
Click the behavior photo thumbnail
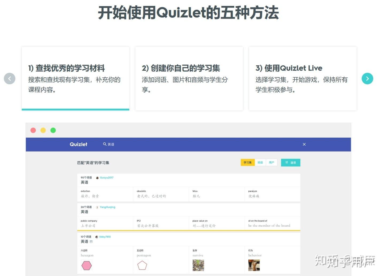click(254, 265)
